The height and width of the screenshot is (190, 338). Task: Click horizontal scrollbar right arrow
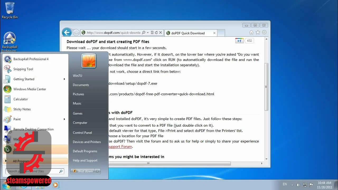click(262, 163)
